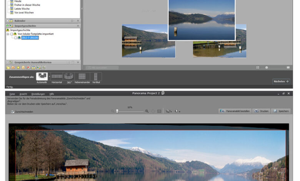Select the Vor zwei Wochen tree item
The height and width of the screenshot is (181, 300).
coord(24,13)
